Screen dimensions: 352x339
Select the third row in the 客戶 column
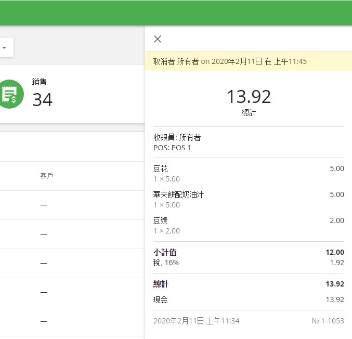coord(44,264)
